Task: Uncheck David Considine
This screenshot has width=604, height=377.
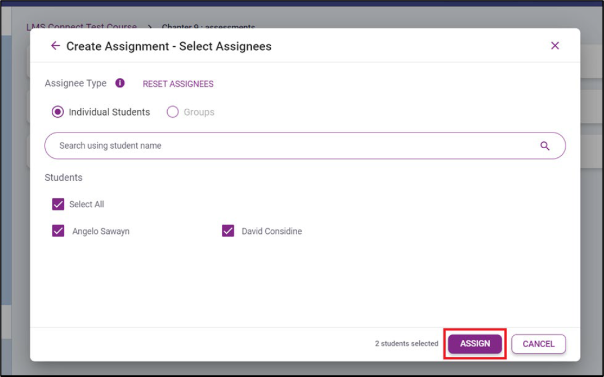Action: pos(229,231)
